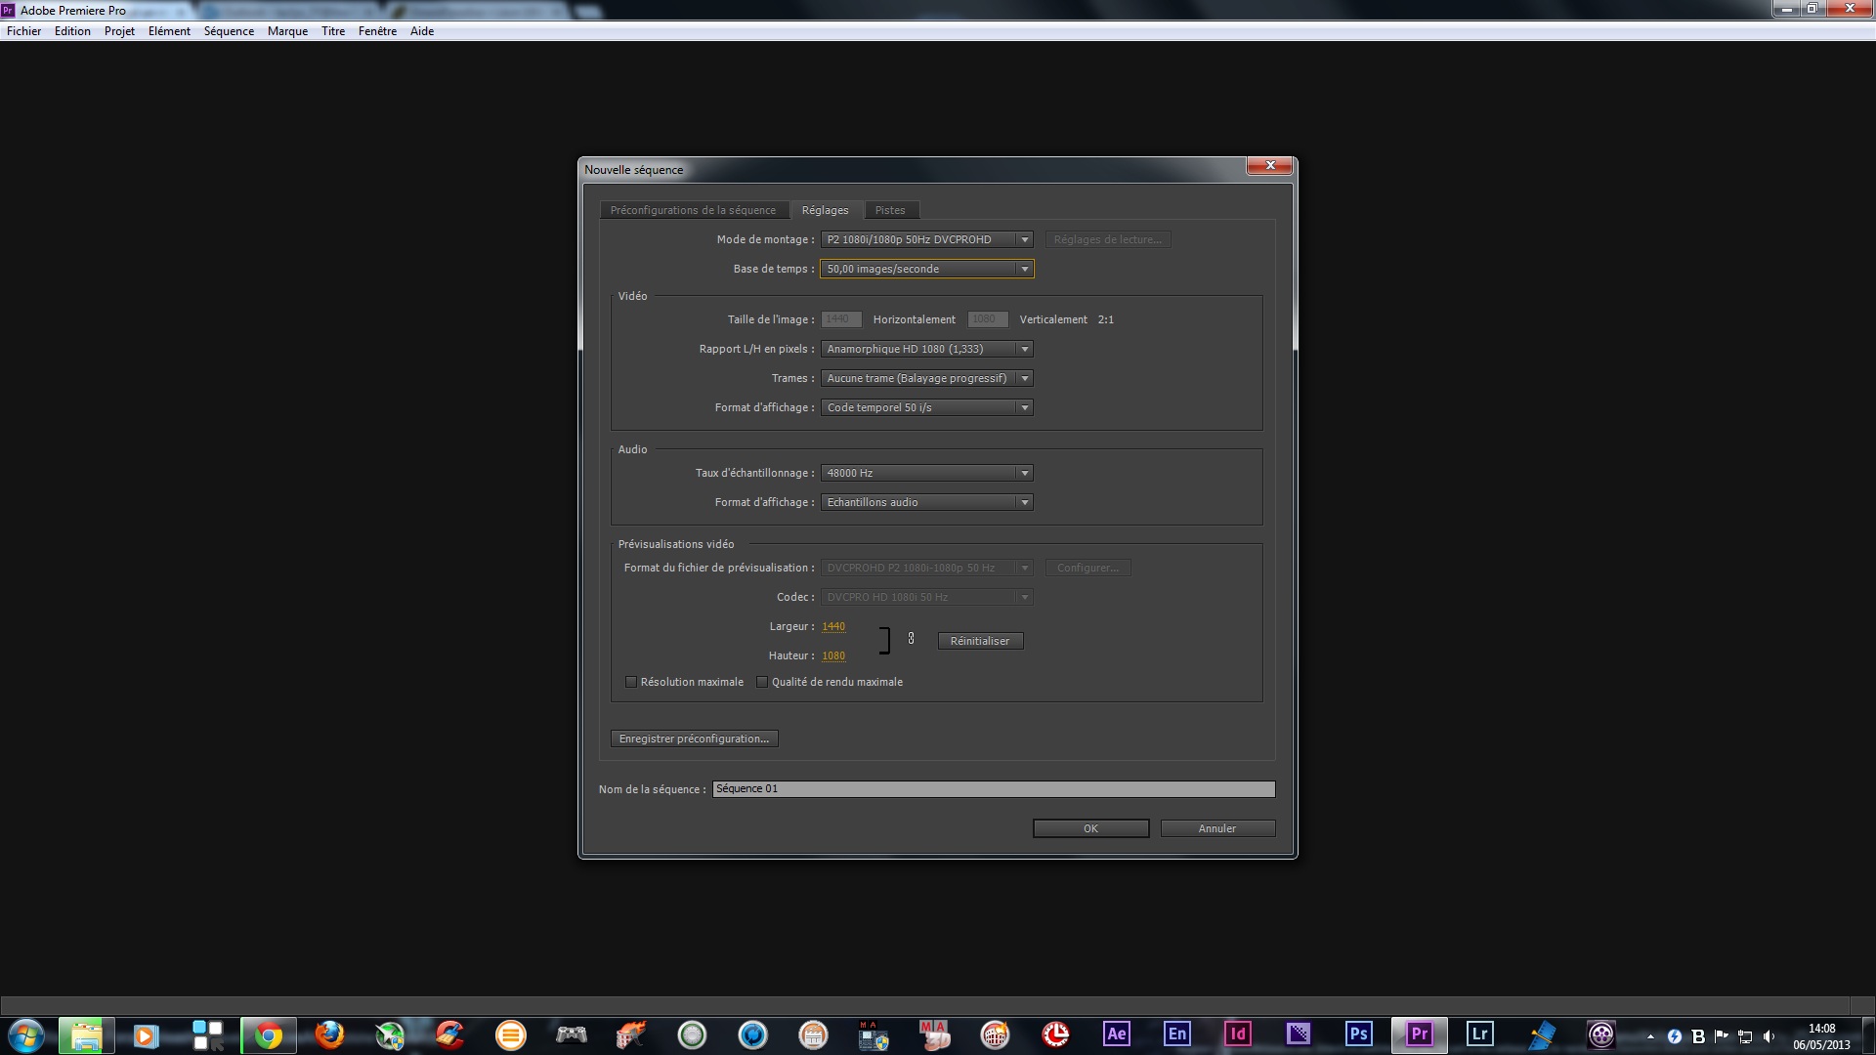Screen dimensions: 1876x1055
Task: Open the Séquence menu
Action: pos(229,31)
